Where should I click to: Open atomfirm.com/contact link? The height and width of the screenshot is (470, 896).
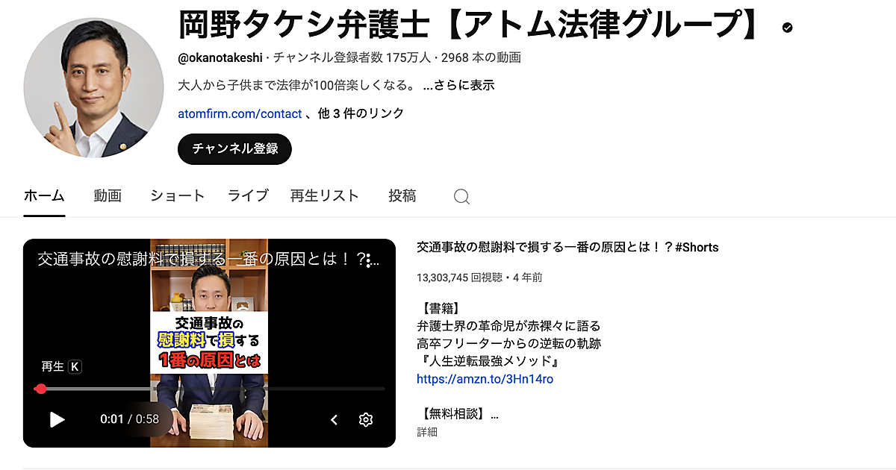[240, 113]
